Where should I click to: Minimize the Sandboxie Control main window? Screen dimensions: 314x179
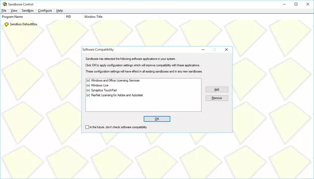click(284, 4)
